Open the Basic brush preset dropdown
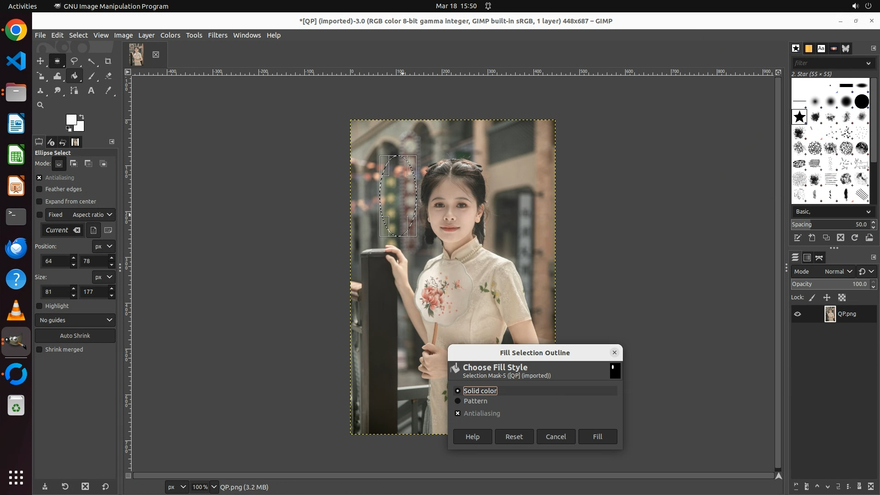Image resolution: width=880 pixels, height=495 pixels. coord(832,212)
